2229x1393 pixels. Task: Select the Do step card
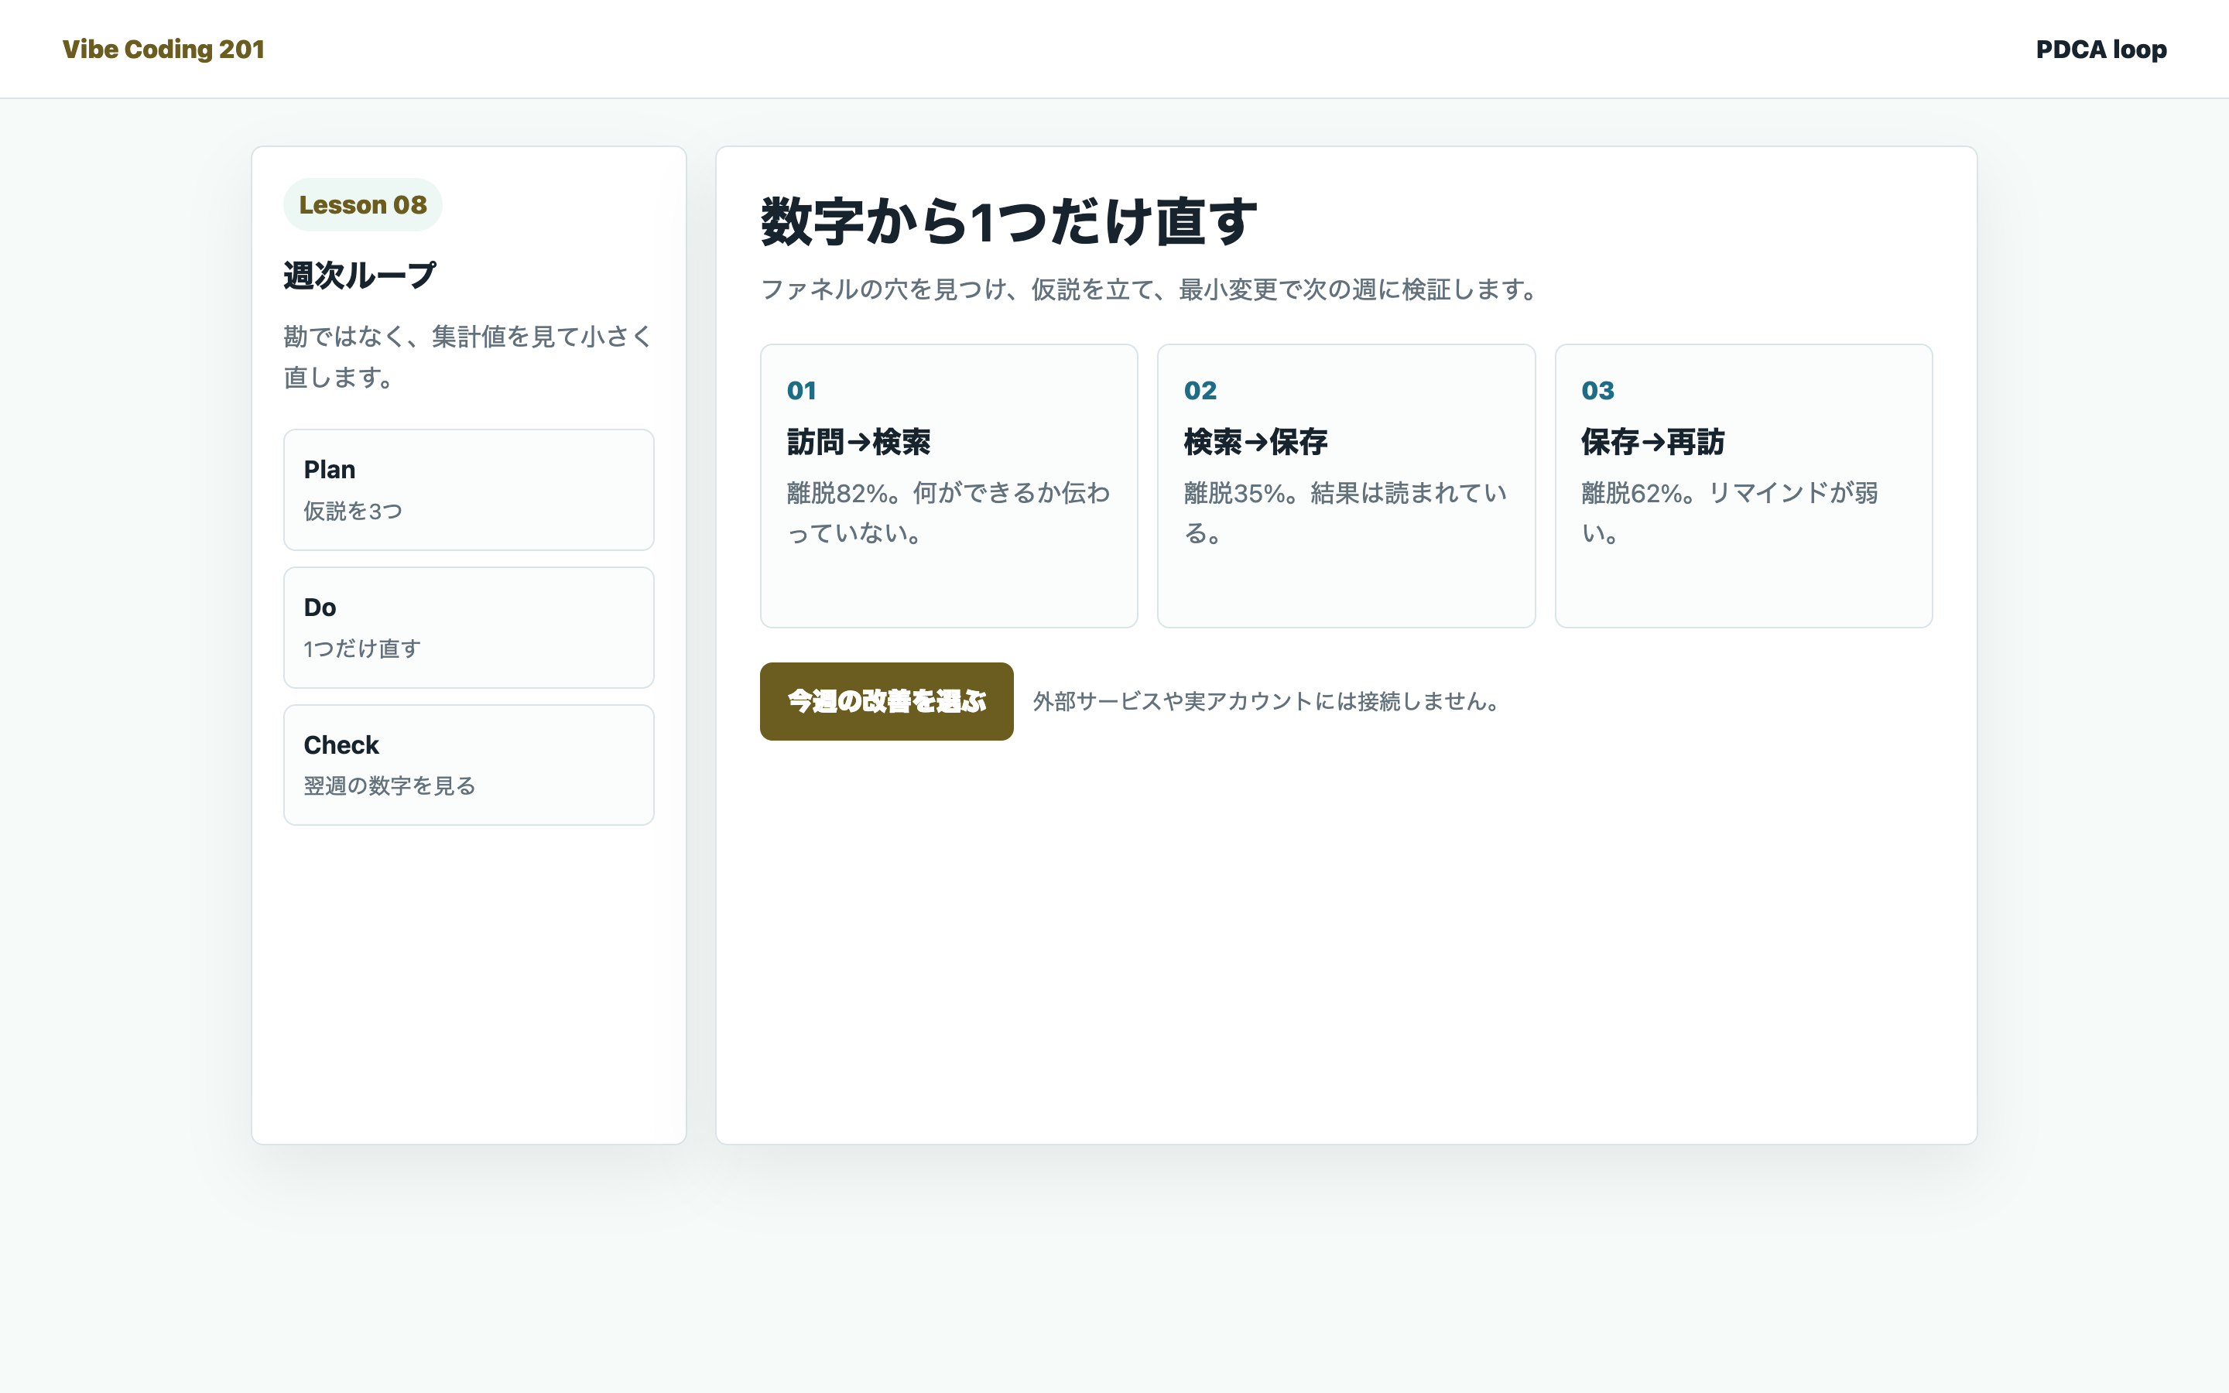coord(469,628)
